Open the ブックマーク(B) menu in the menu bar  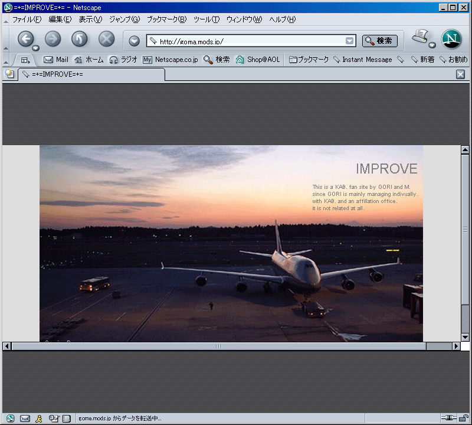[167, 19]
